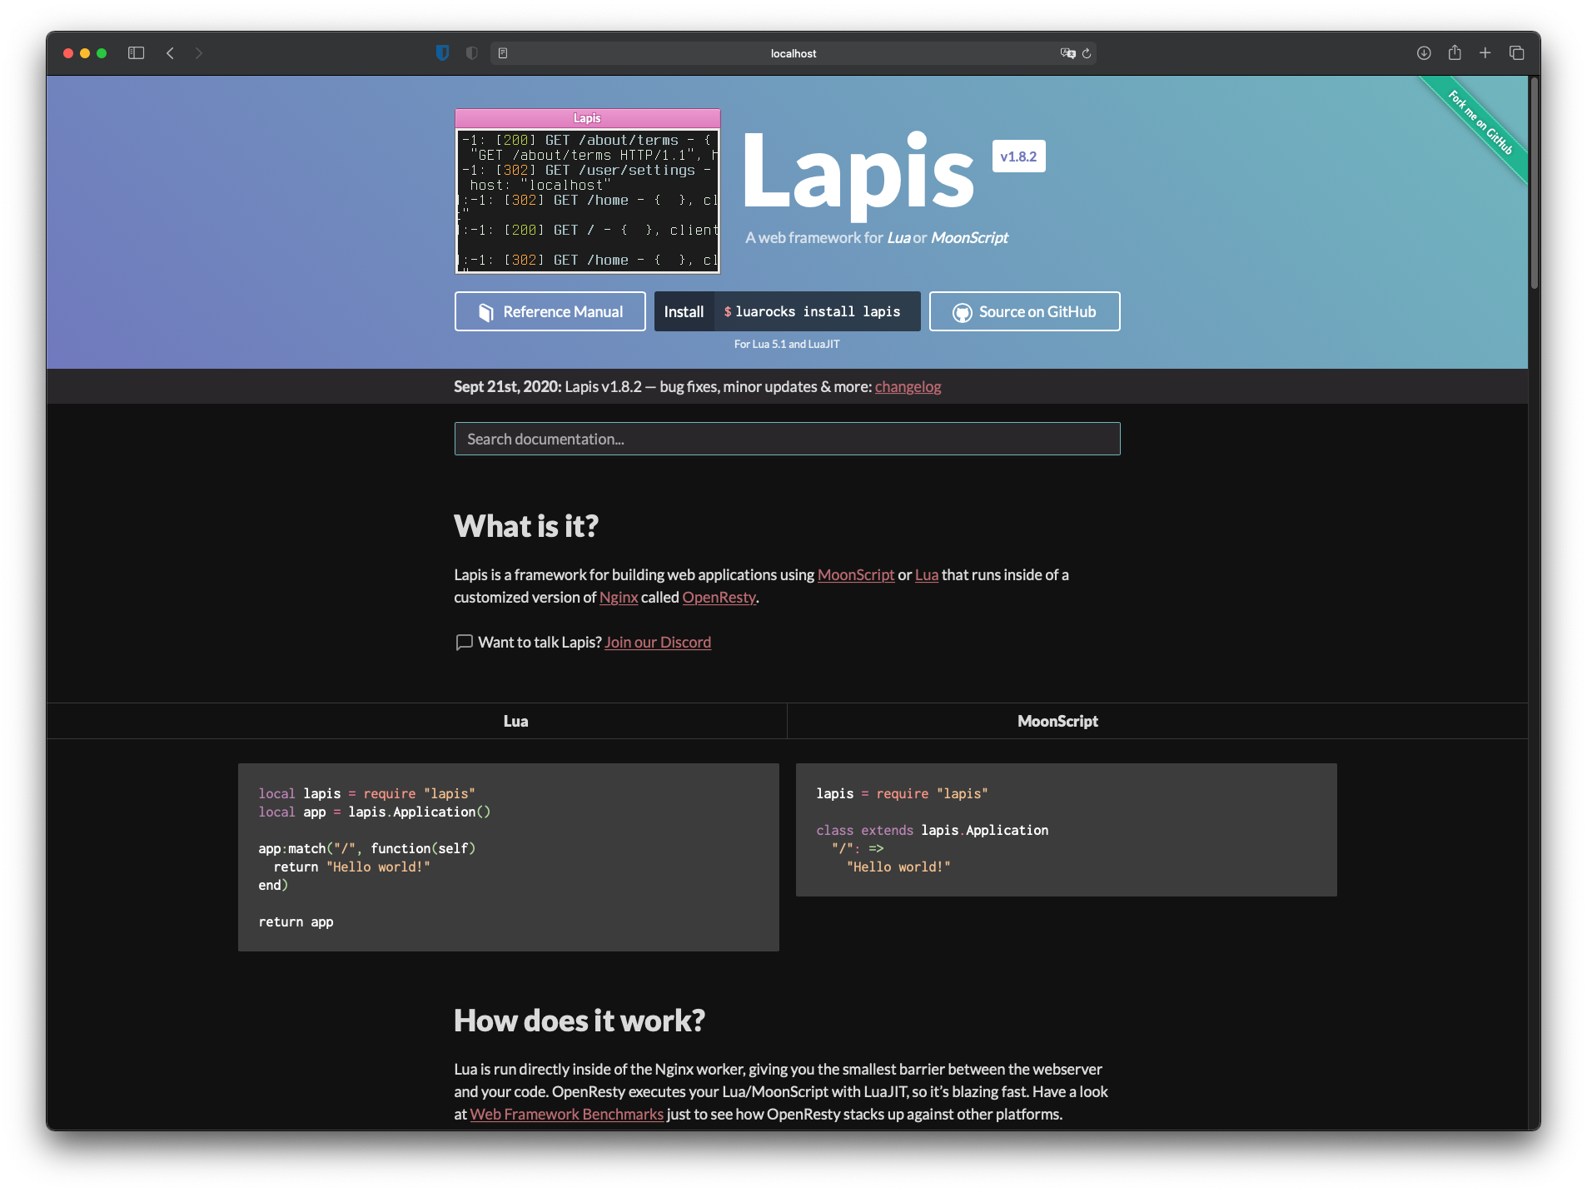Open the OpenResty link
Screen dimensions: 1587x1192
pos(719,598)
